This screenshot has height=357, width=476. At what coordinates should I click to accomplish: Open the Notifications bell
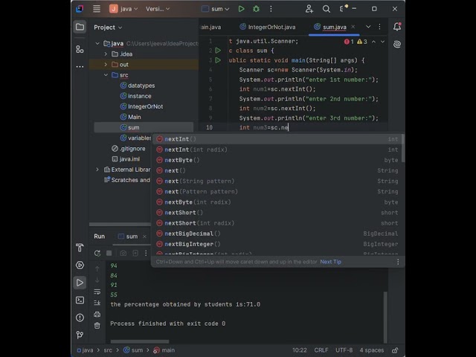pyautogui.click(x=397, y=27)
